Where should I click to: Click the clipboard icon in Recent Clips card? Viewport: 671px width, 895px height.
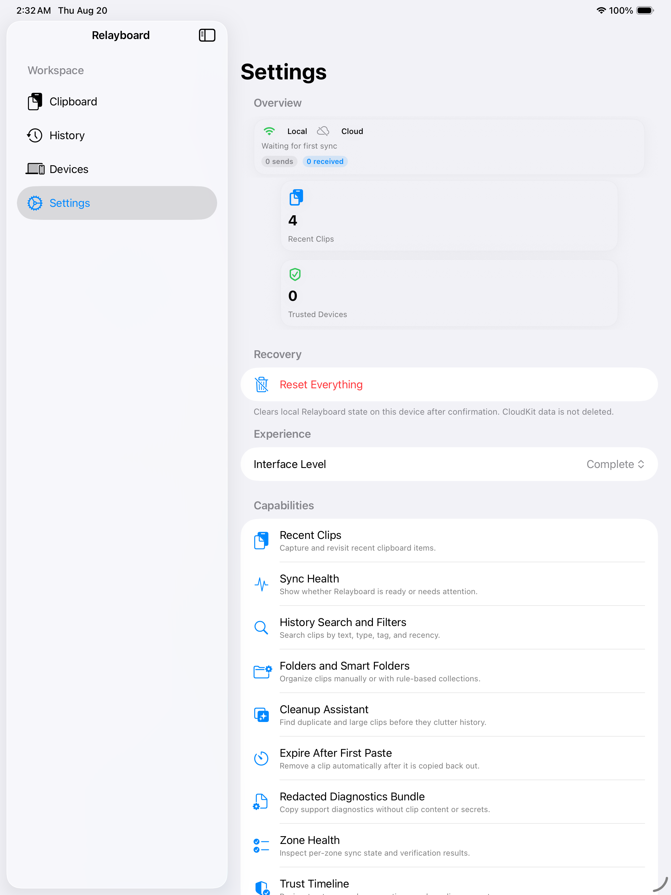[296, 197]
